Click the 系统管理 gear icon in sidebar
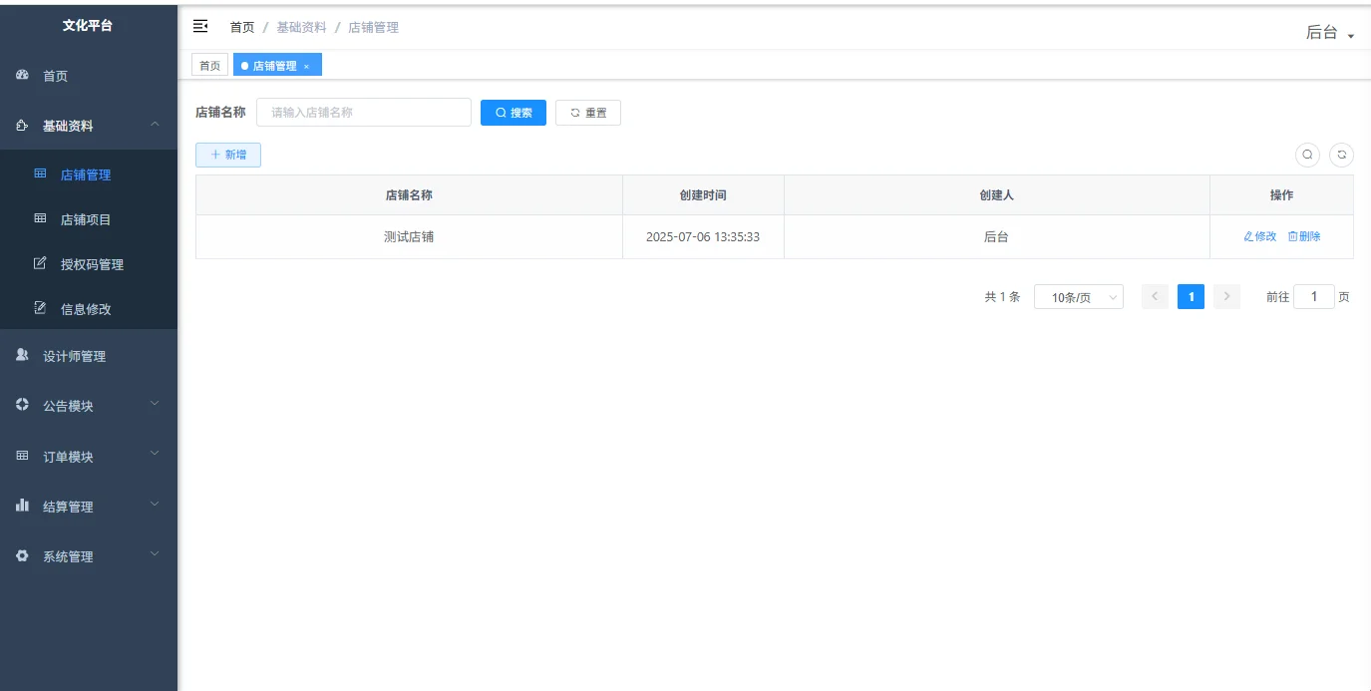 point(22,555)
